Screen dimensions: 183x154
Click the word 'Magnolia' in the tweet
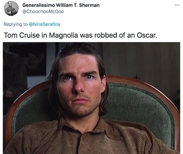(63, 35)
